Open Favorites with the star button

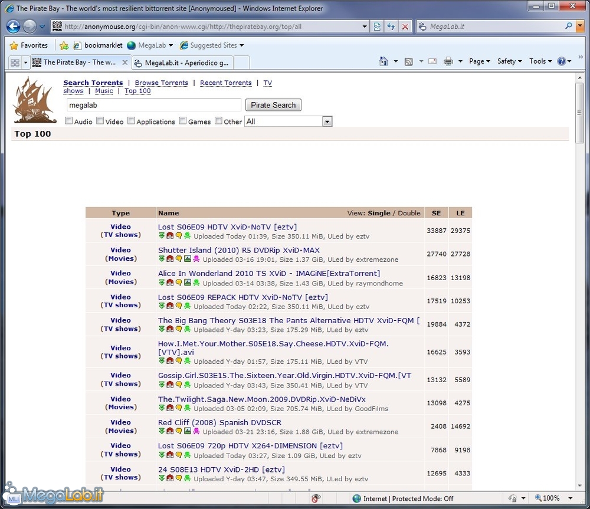tap(28, 45)
